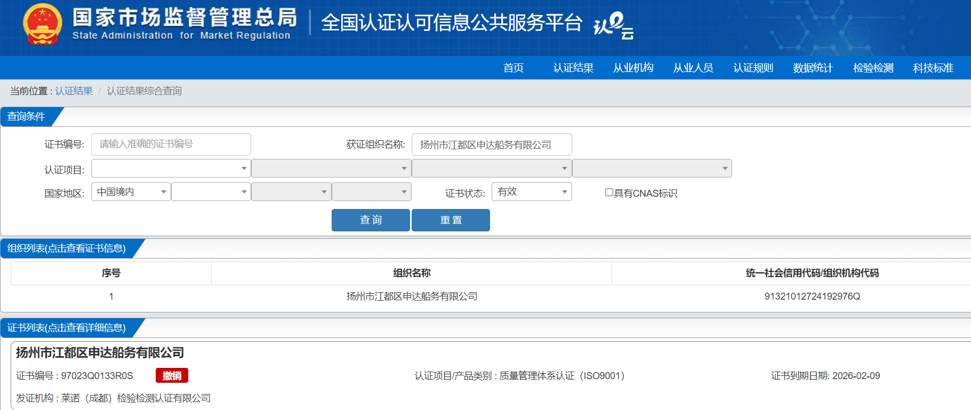Open the 中国境内 country dropdown
Image resolution: width=971 pixels, height=410 pixels.
point(131,192)
